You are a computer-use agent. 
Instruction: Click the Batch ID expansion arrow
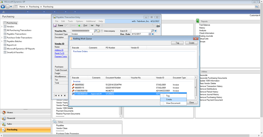[155, 31]
